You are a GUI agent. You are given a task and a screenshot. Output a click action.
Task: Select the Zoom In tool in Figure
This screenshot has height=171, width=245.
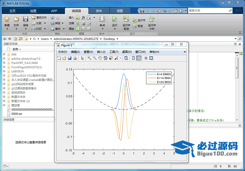click(89, 58)
